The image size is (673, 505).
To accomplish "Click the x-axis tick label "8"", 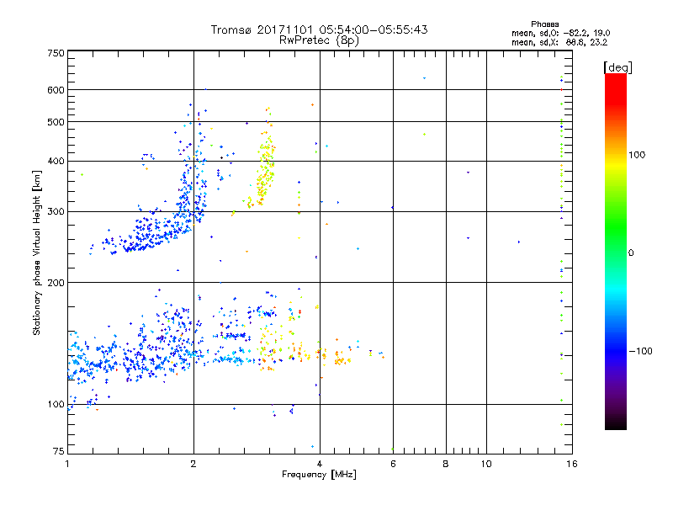I will coord(446,464).
